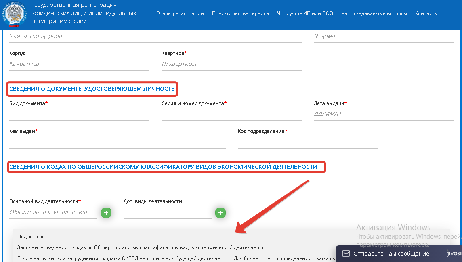Click the envelope icon in chat widget
The width and height of the screenshot is (462, 262).
pyautogui.click(x=346, y=254)
